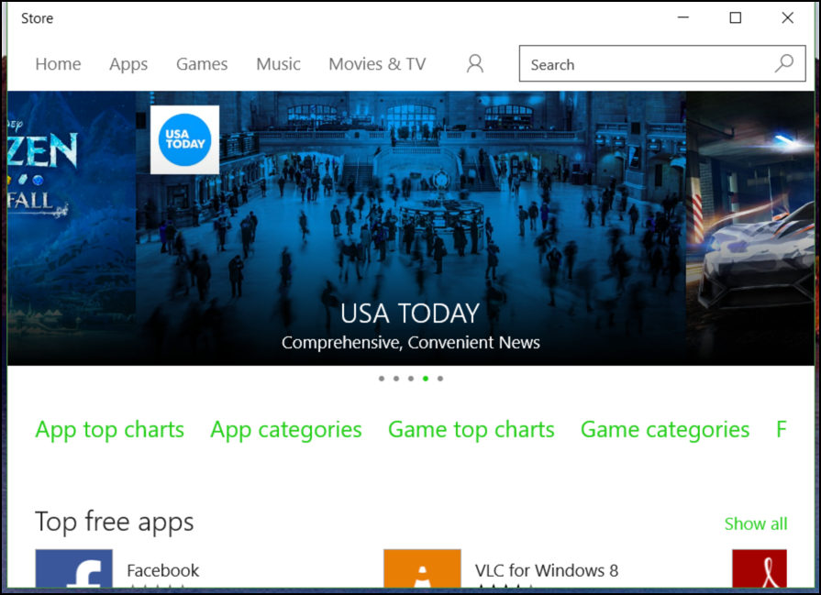This screenshot has width=821, height=595.
Task: Open the Movies & TV section
Action: (377, 63)
